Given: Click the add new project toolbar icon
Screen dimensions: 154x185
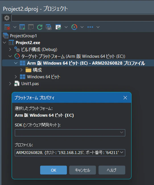Looking at the screenshot, I should pos(22,27).
